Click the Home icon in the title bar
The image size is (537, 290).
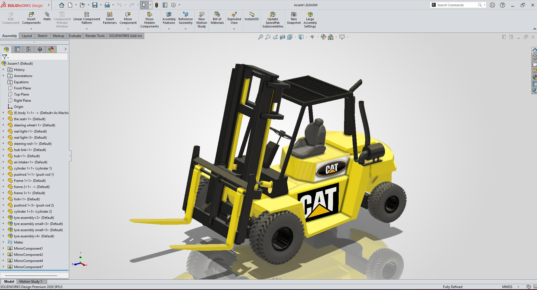point(62,5)
